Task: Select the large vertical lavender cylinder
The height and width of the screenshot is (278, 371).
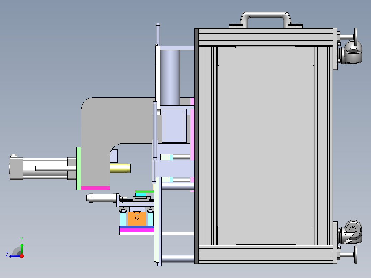Action: point(170,77)
